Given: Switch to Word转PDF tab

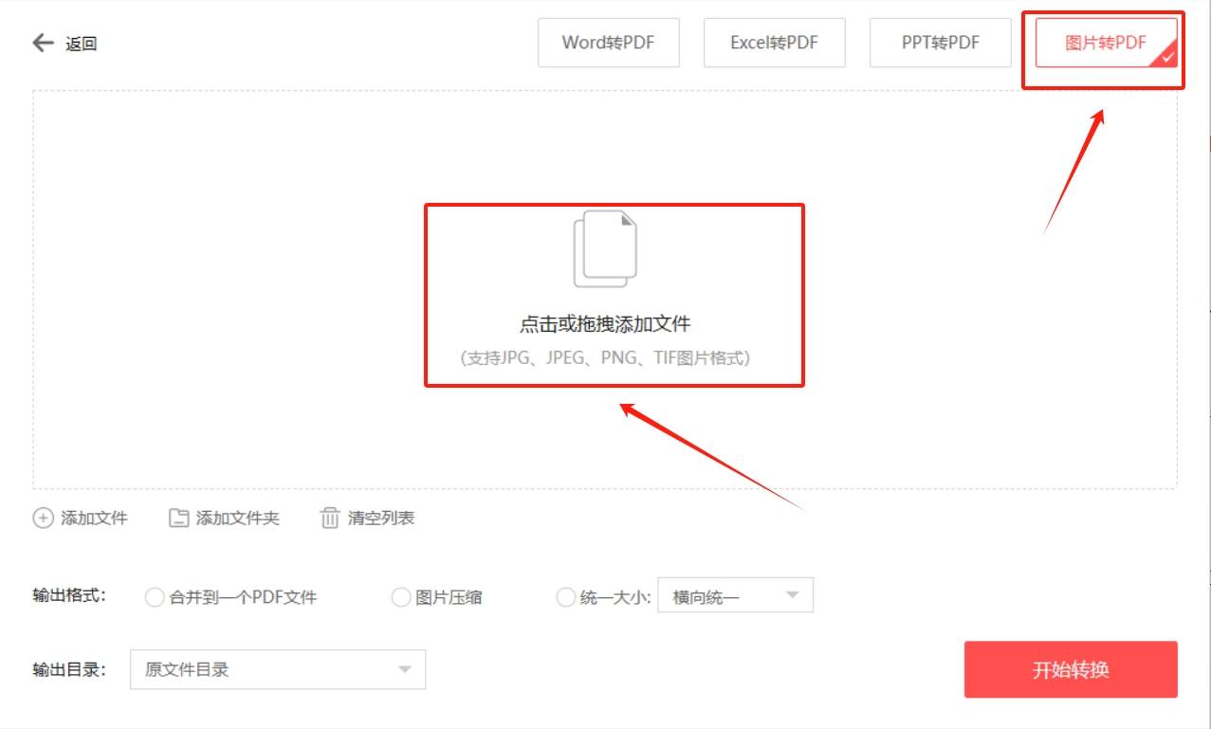Looking at the screenshot, I should coord(608,43).
